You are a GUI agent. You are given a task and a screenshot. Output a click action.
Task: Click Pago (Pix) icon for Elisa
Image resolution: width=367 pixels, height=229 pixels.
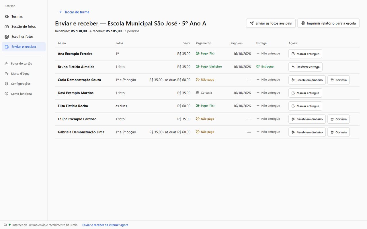tap(198, 106)
